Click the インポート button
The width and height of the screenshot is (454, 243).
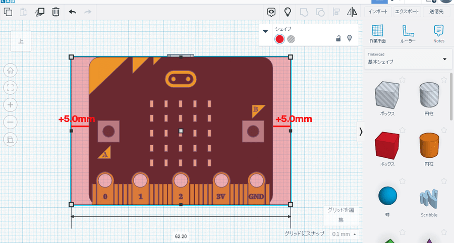tap(378, 12)
